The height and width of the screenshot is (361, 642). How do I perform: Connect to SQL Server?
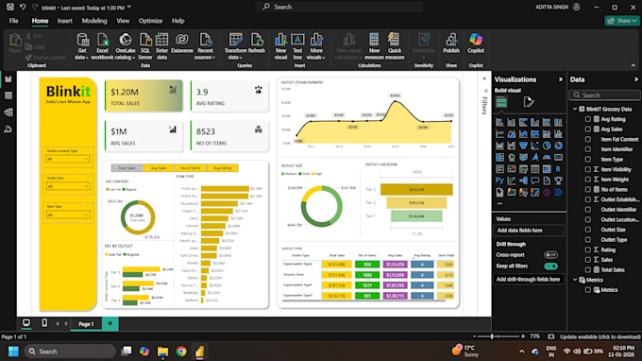[145, 46]
